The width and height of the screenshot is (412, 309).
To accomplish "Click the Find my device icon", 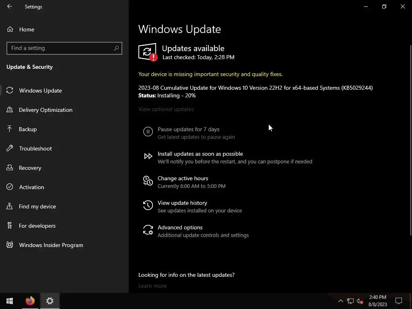I will click(x=10, y=206).
